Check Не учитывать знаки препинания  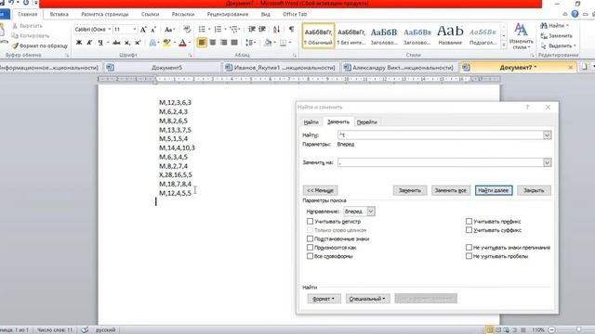(469, 248)
